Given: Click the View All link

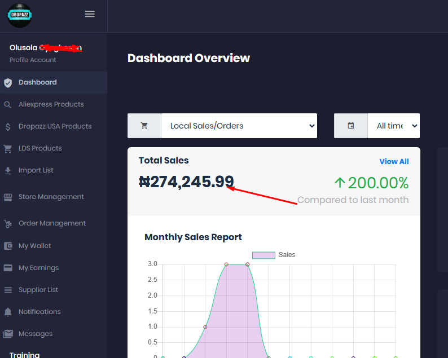Looking at the screenshot, I should (394, 161).
